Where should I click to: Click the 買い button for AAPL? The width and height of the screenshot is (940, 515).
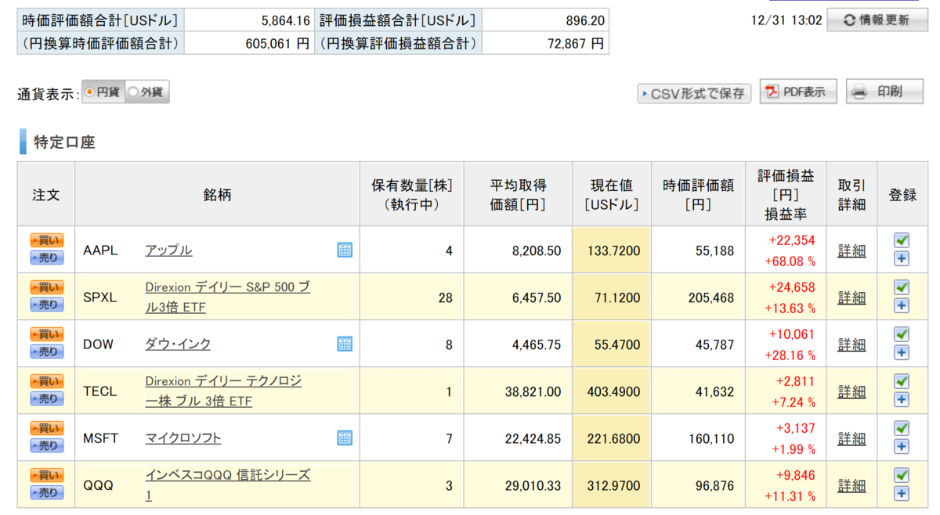tap(47, 241)
